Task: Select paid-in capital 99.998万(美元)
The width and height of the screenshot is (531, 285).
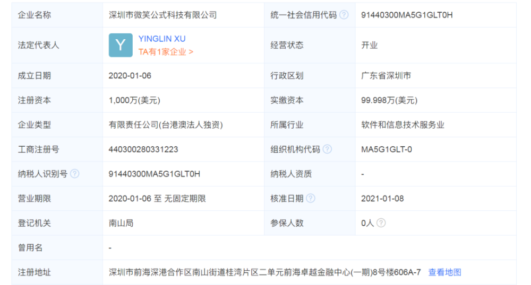Action: pyautogui.click(x=389, y=100)
